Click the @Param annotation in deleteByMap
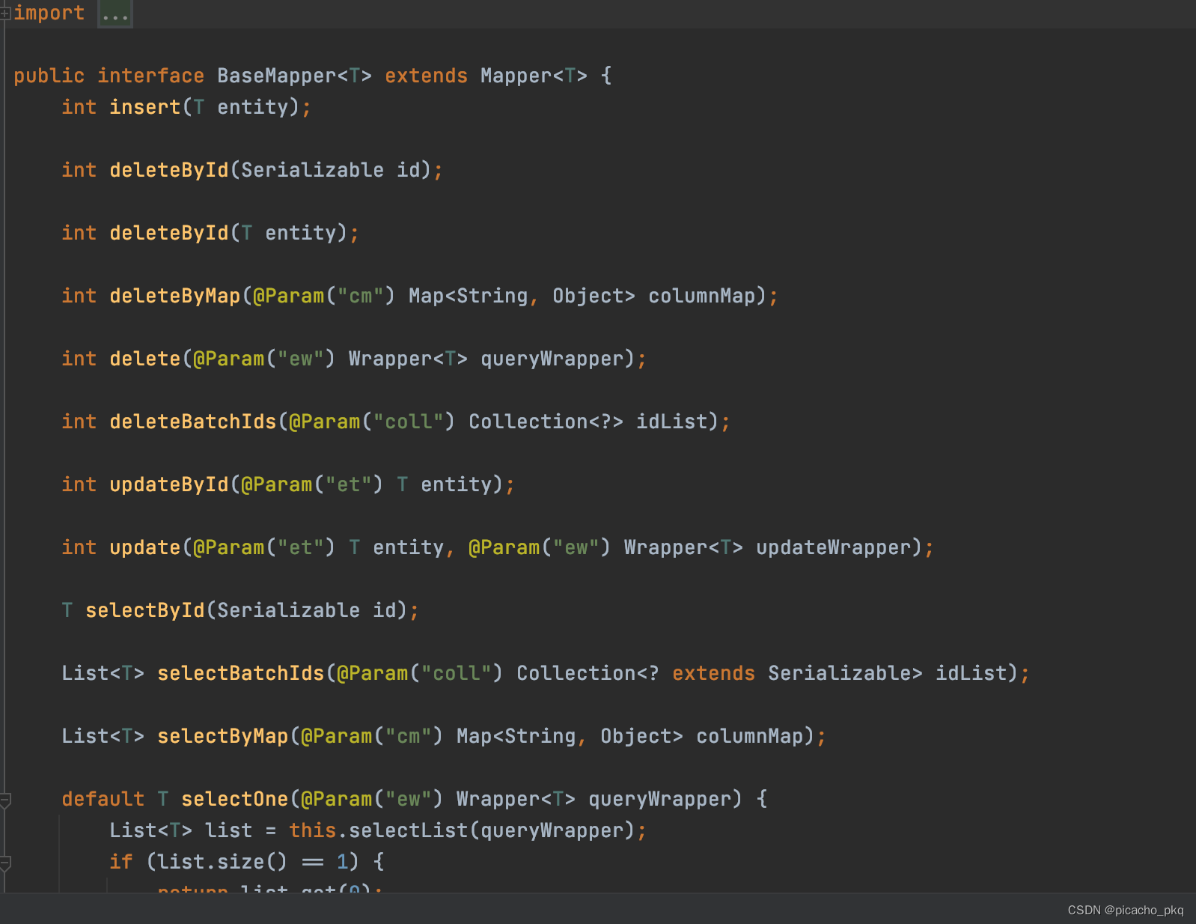The width and height of the screenshot is (1196, 924). click(x=289, y=296)
